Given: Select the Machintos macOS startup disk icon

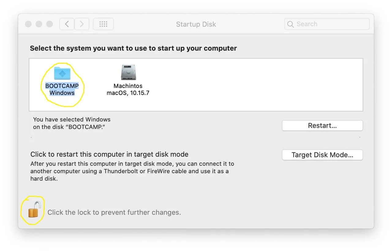Looking at the screenshot, I should (128, 73).
